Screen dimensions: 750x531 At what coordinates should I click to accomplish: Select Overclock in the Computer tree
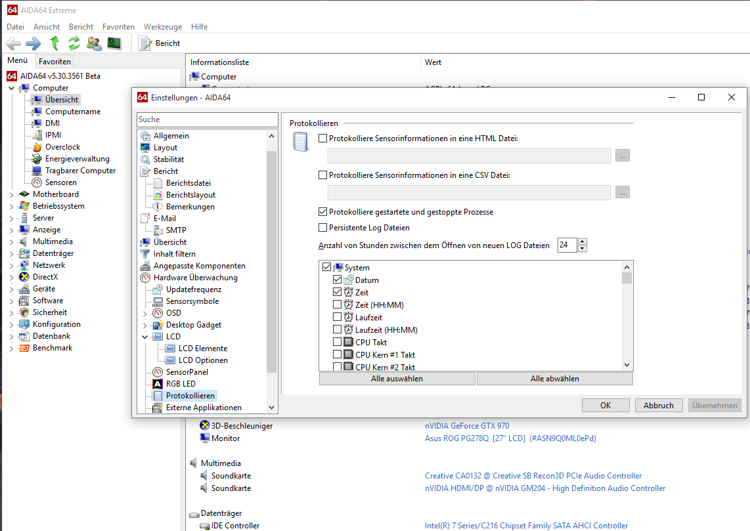[62, 147]
